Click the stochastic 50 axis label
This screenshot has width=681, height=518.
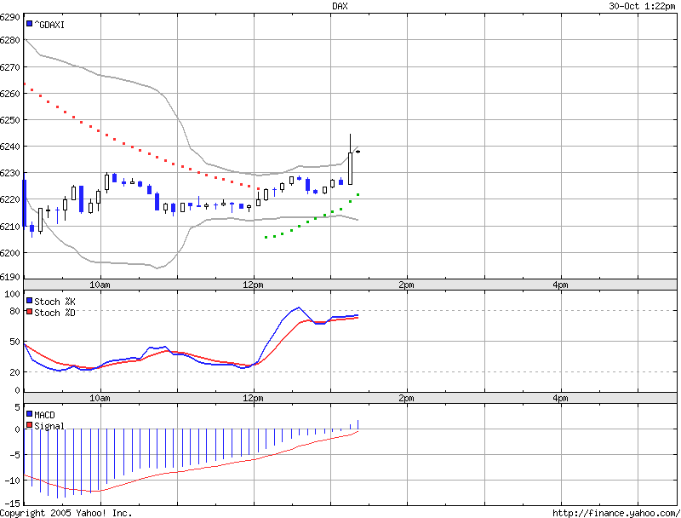click(x=14, y=342)
